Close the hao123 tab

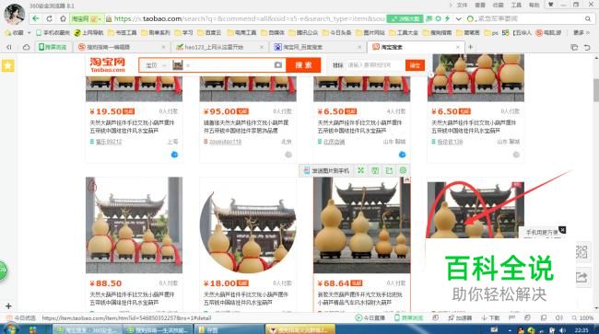[262, 47]
